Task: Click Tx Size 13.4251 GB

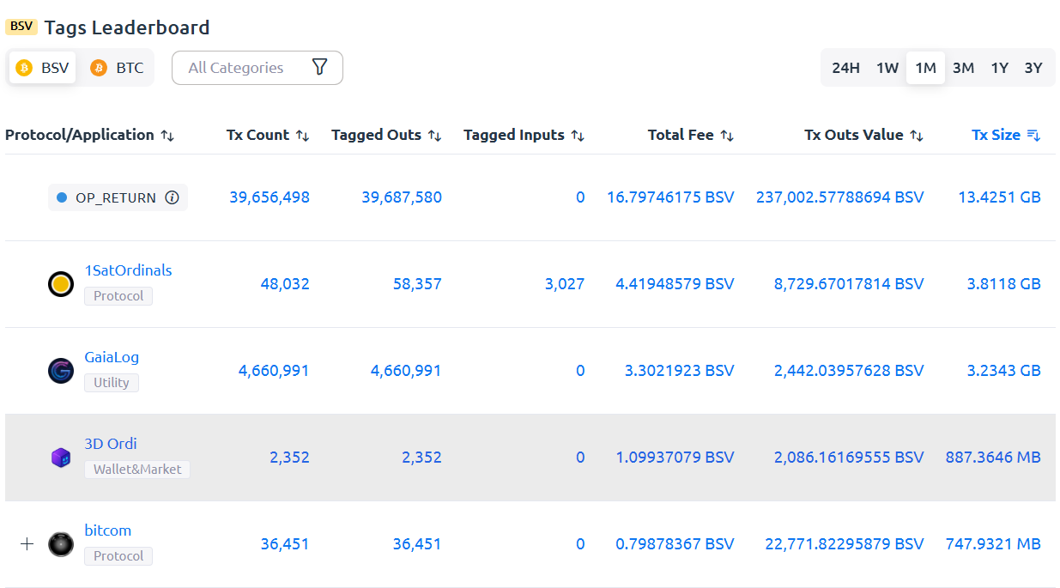Action: [999, 197]
